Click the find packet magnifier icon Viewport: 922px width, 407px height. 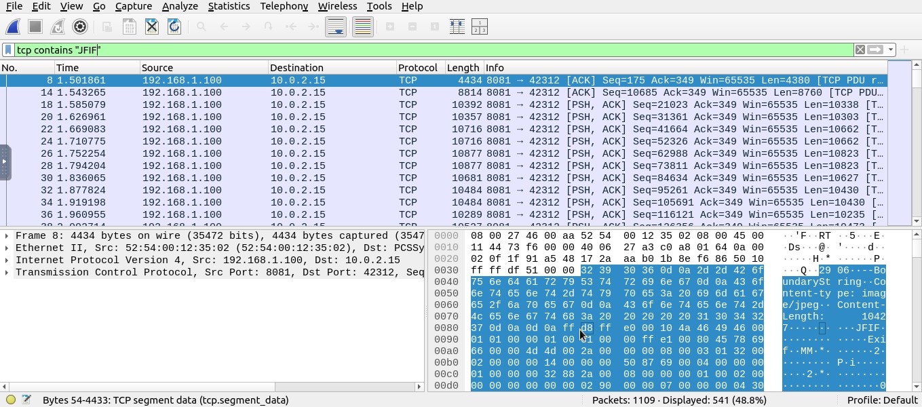201,26
